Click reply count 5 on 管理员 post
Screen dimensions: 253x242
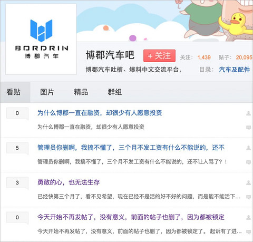tap(17, 148)
